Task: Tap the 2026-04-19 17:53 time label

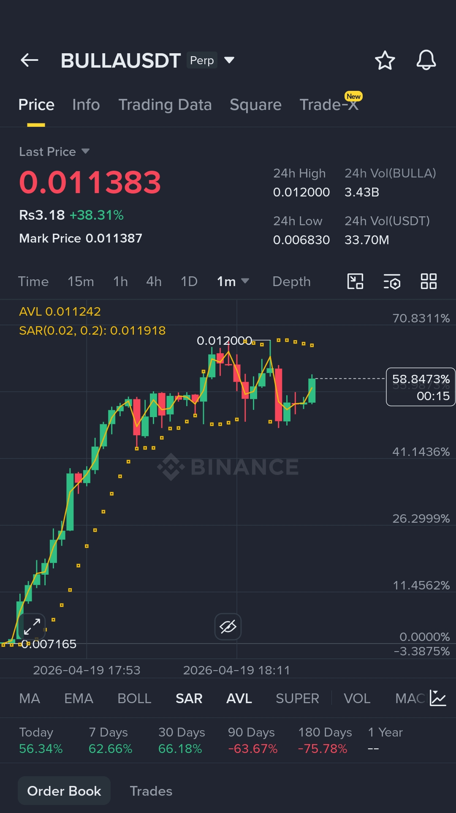Action: [87, 670]
